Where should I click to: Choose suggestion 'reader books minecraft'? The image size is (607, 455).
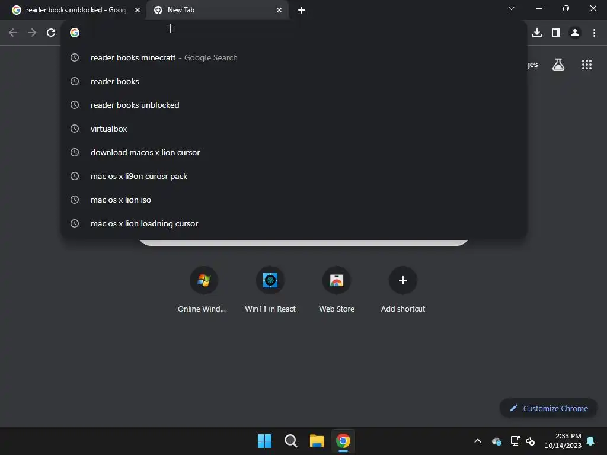(294, 57)
